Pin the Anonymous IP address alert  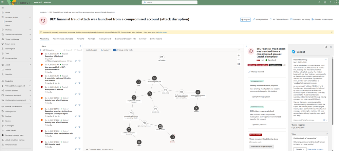pos(76,94)
